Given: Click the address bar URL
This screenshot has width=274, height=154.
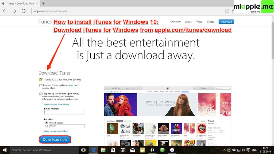Looking at the screenshot, I should click(50, 11).
